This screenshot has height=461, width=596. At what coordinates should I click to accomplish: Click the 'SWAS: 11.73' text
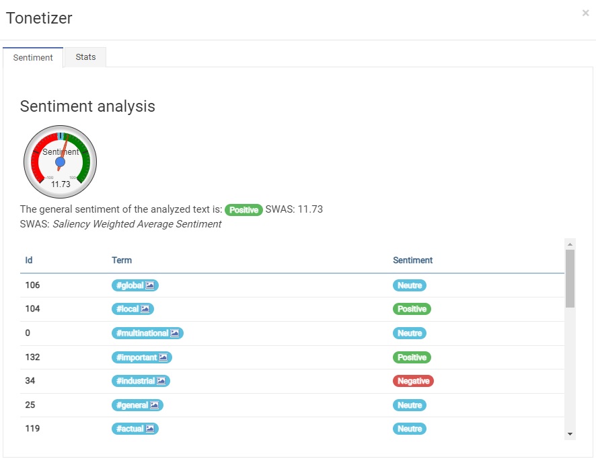click(294, 209)
